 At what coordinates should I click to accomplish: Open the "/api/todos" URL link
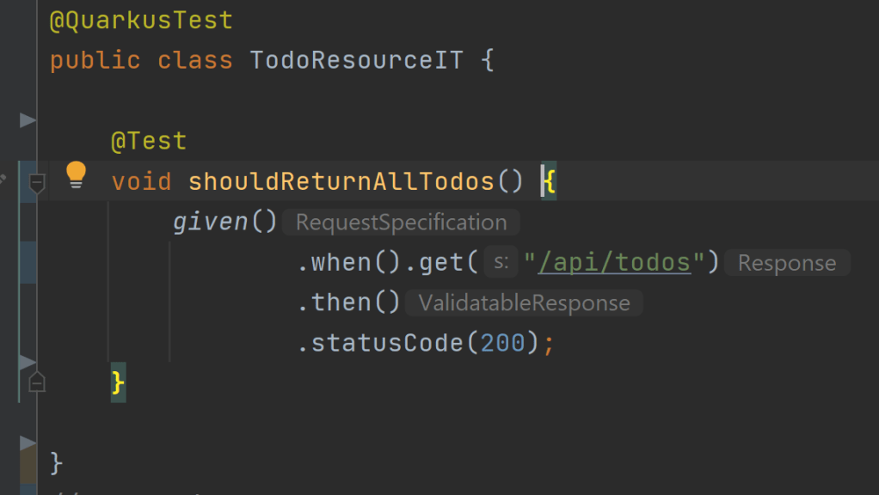615,263
